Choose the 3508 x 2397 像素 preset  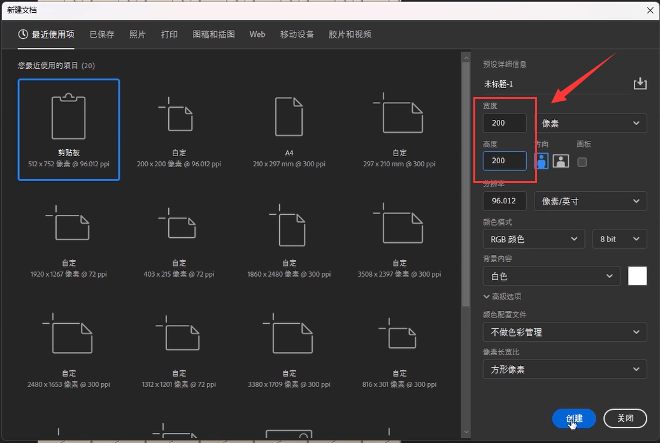pyautogui.click(x=399, y=240)
